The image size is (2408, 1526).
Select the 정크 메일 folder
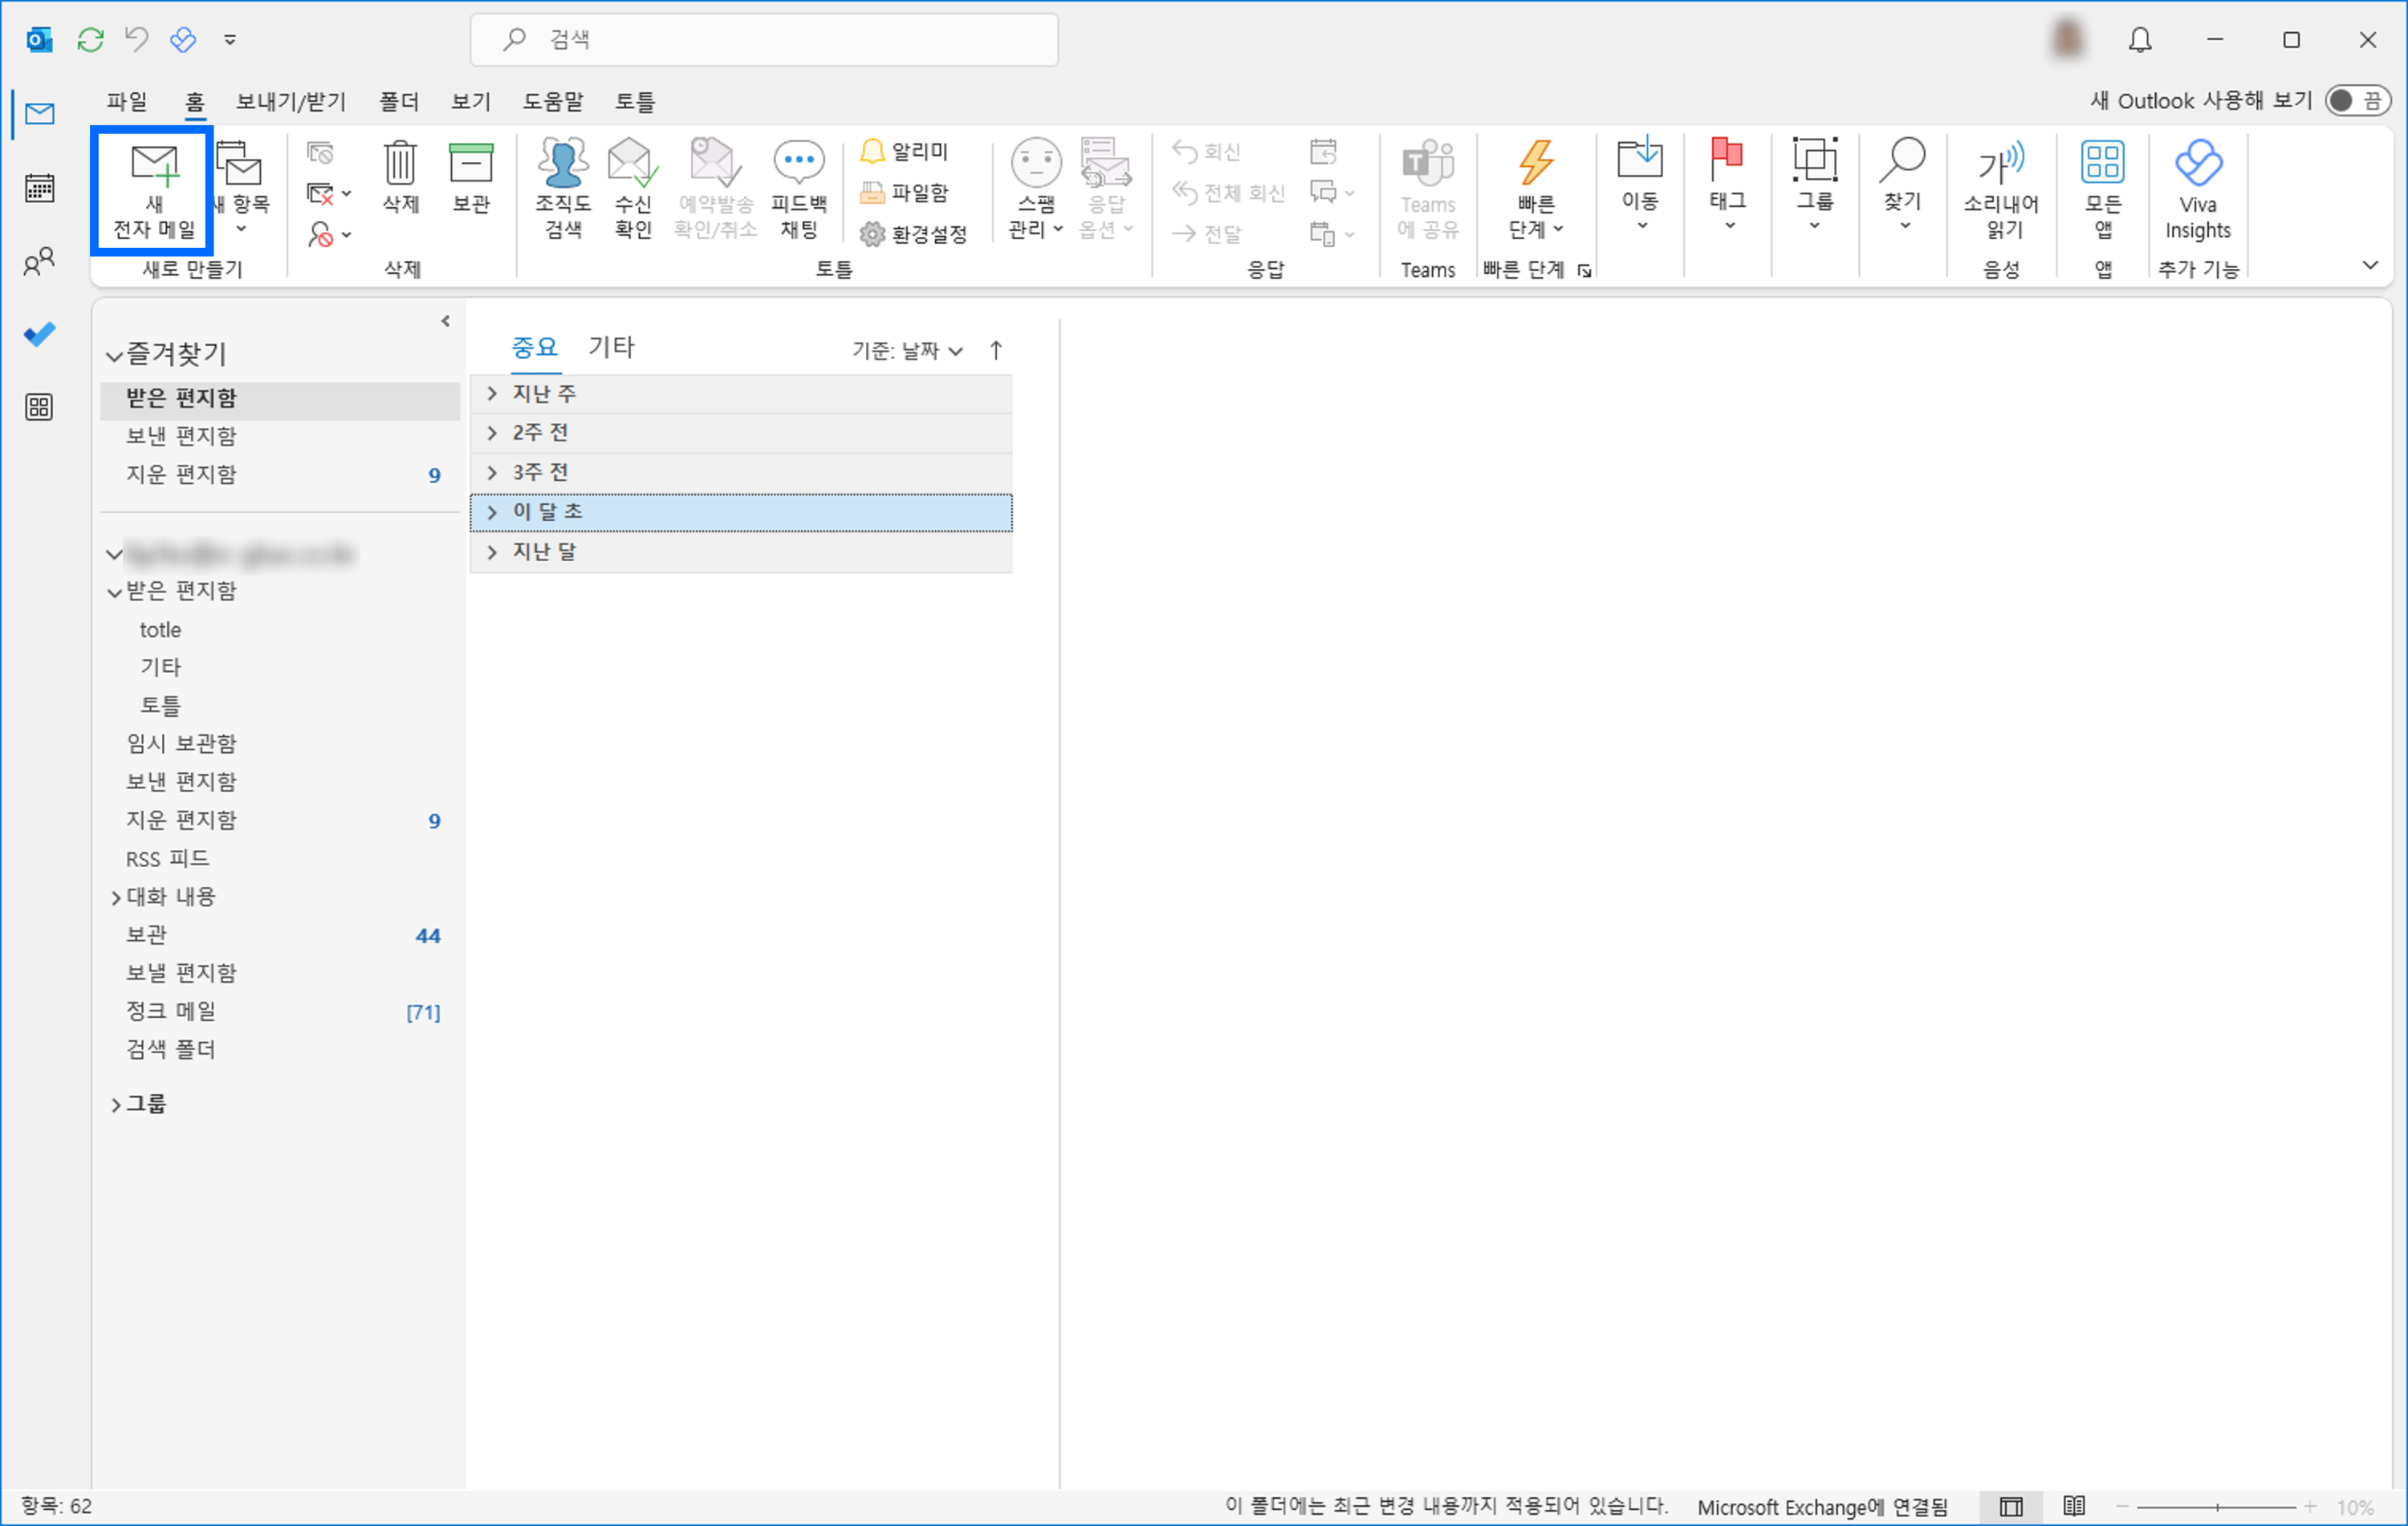171,1011
